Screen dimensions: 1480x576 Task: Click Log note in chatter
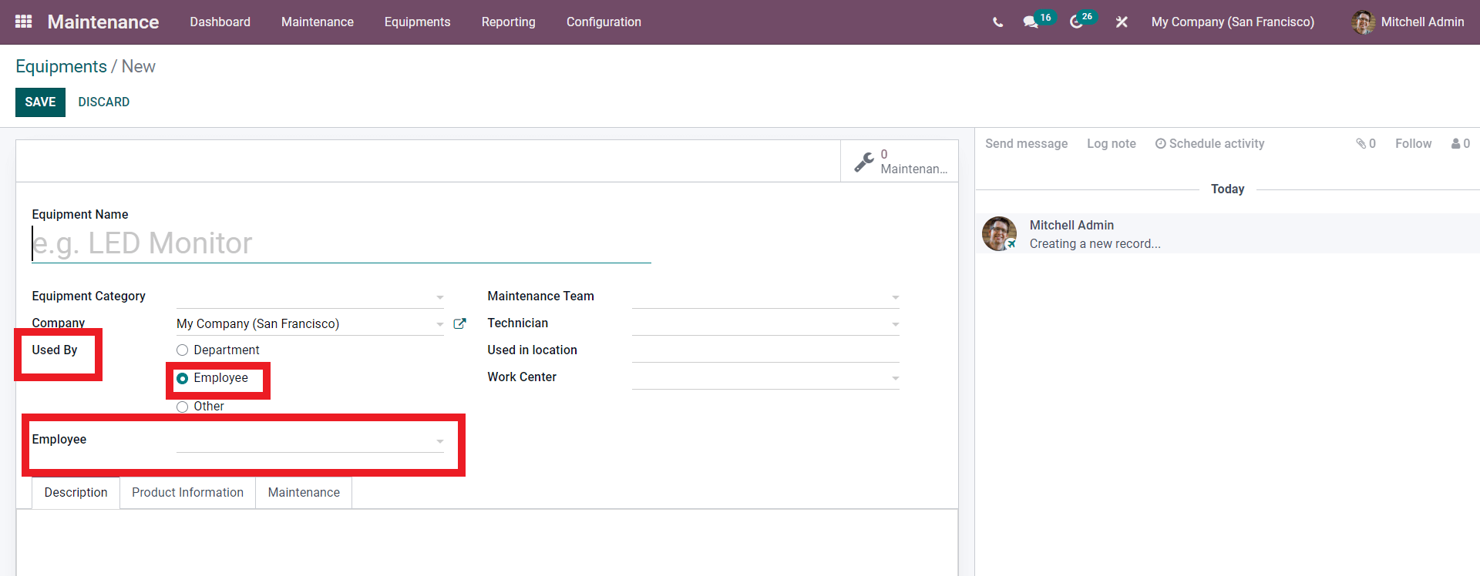pos(1111,144)
